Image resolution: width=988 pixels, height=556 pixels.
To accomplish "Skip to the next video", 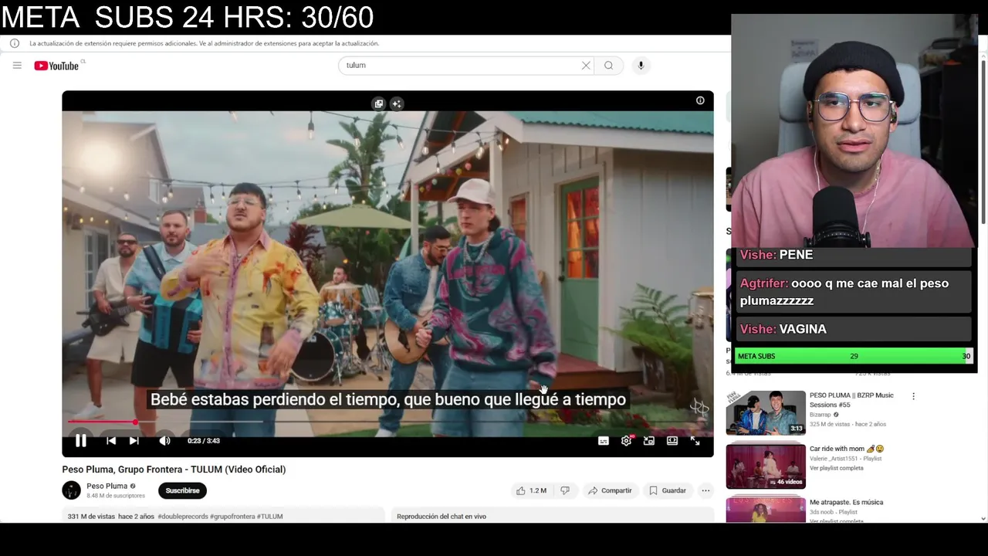I will coord(134,441).
